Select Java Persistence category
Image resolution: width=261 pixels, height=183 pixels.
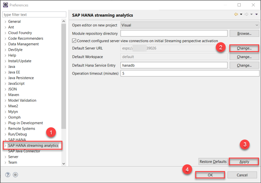21,78
